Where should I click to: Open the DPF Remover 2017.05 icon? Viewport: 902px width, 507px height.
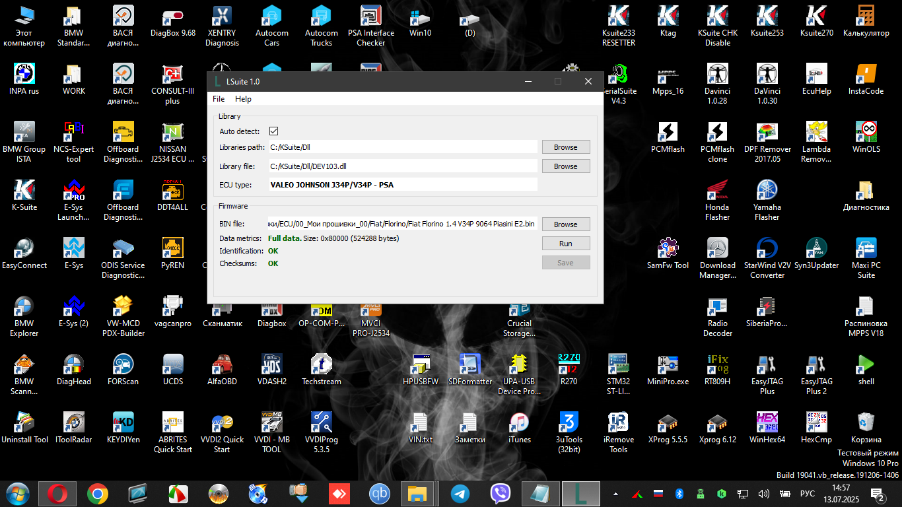(767, 143)
